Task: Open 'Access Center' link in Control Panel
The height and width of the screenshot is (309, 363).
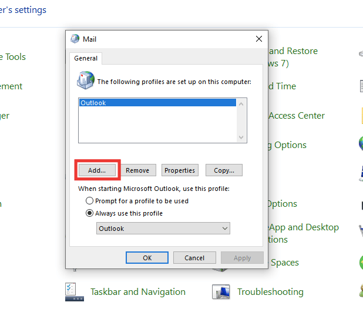Action: click(x=297, y=116)
